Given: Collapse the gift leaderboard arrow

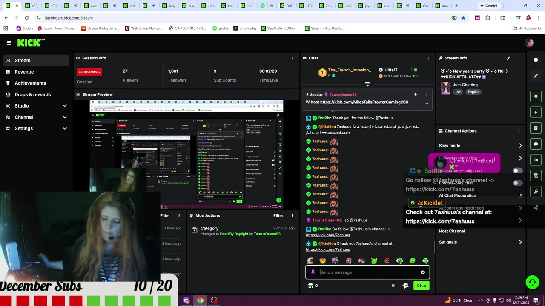Looking at the screenshot, I should click(x=367, y=84).
